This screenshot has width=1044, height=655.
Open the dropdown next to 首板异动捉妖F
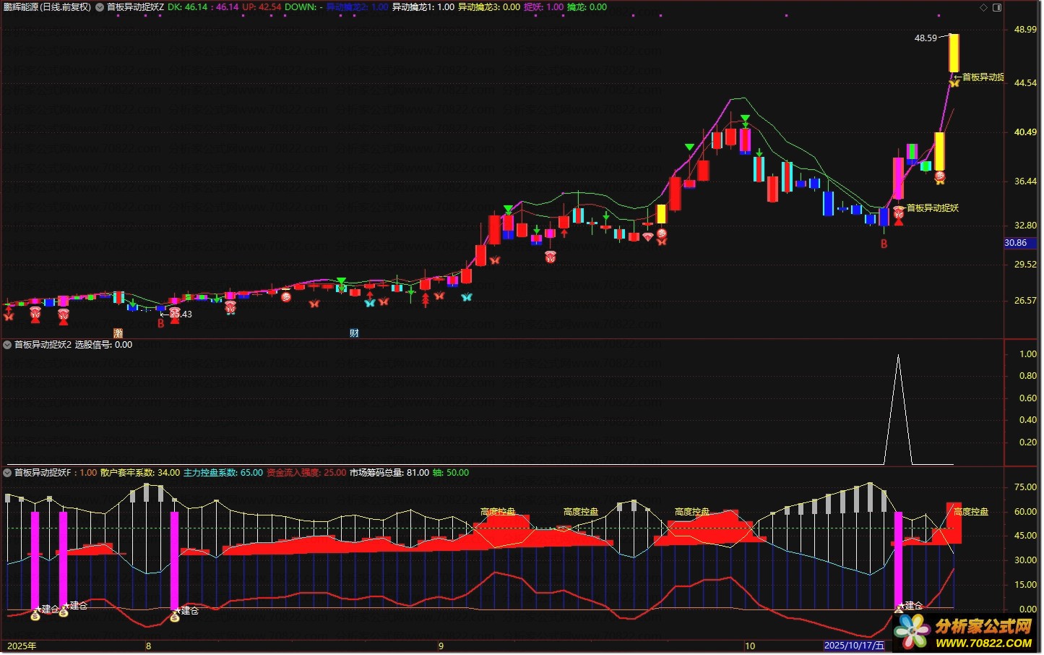coord(7,473)
